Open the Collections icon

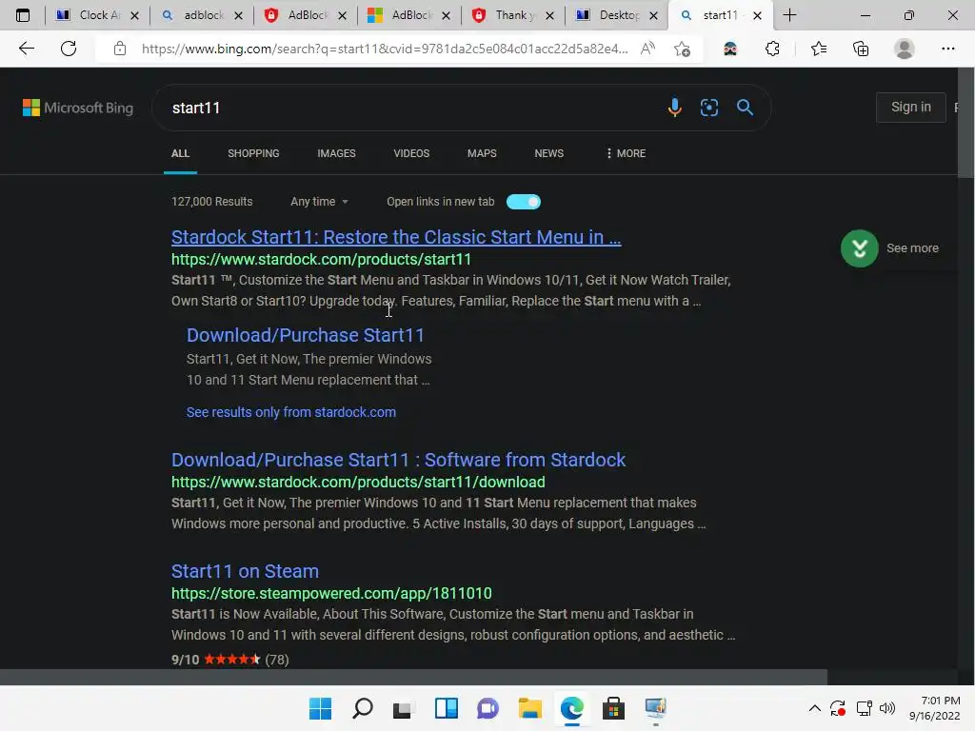861,49
